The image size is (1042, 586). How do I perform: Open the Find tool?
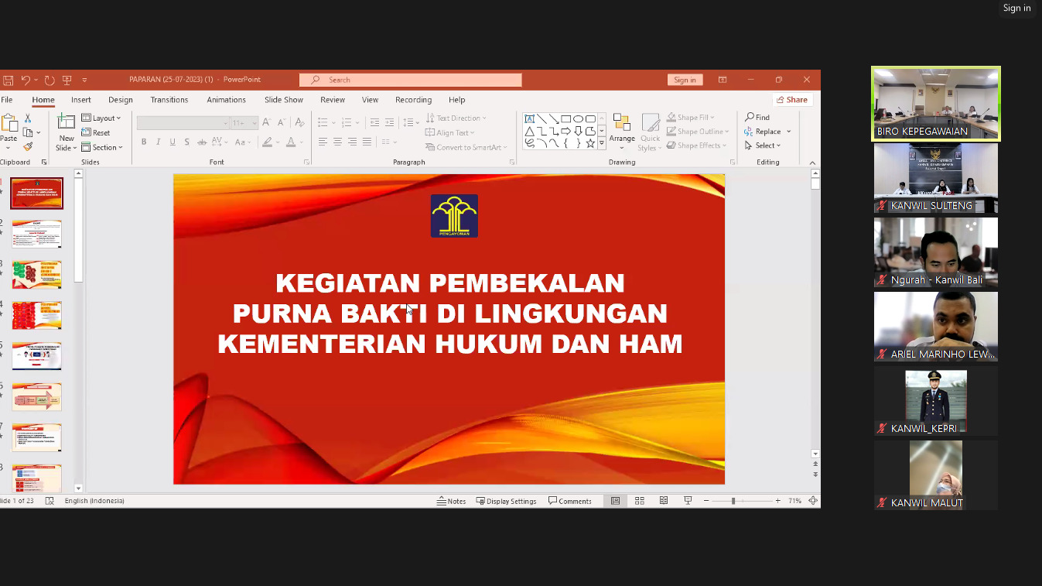[757, 117]
